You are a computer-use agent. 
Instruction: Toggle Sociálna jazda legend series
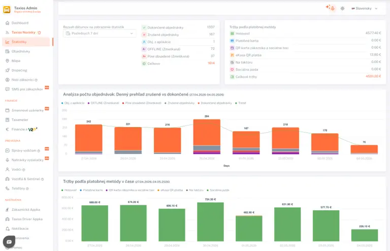point(218,190)
